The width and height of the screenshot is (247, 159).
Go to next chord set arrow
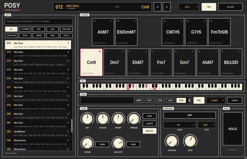click(x=167, y=7)
